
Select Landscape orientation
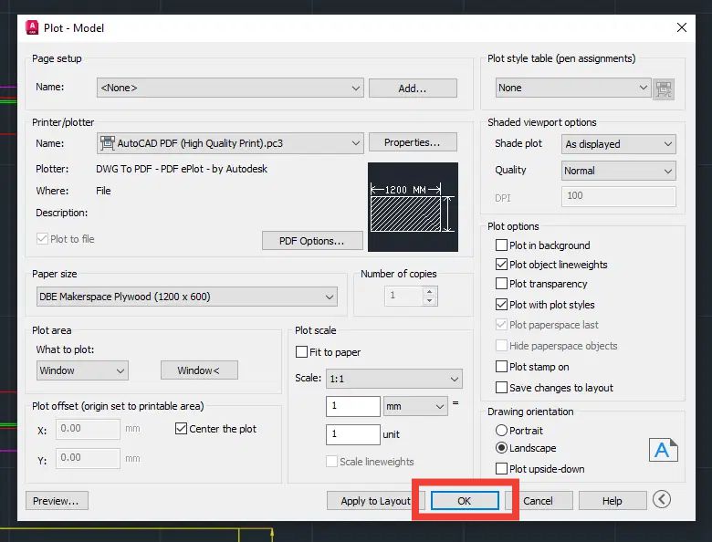coord(501,448)
